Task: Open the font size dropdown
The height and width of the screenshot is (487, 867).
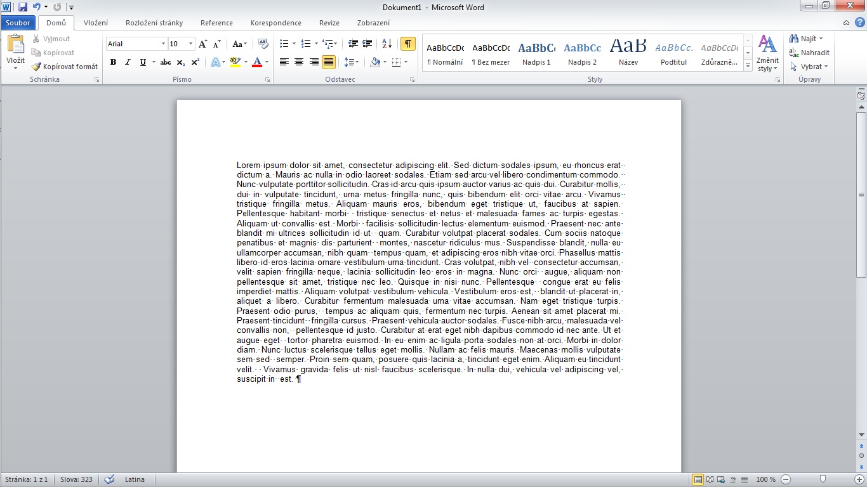Action: click(x=190, y=44)
